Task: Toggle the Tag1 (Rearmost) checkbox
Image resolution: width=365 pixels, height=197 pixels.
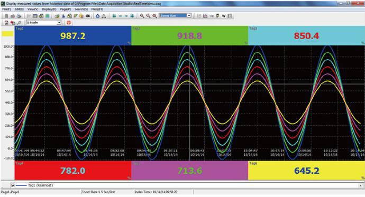Action: (13, 185)
